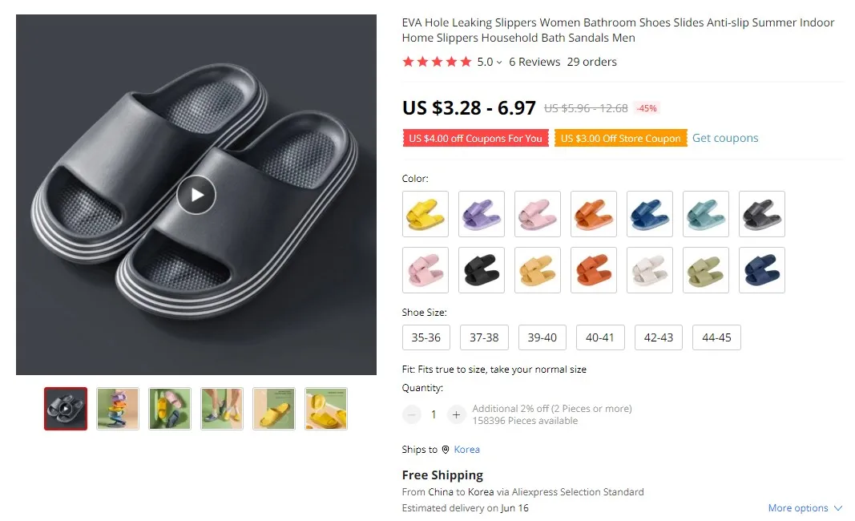Claim US $3.00 Off Store Coupon

pyautogui.click(x=620, y=138)
